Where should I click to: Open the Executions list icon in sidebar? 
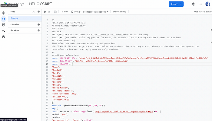click(x=4, y=31)
